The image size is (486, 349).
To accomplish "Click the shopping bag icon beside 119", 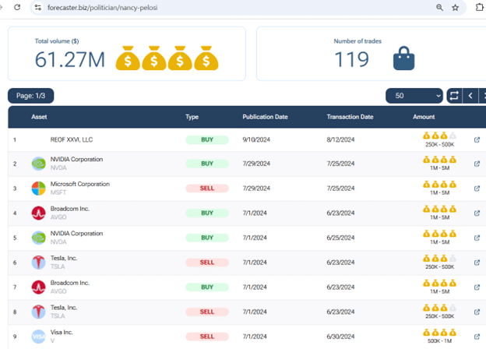I will pos(403,58).
